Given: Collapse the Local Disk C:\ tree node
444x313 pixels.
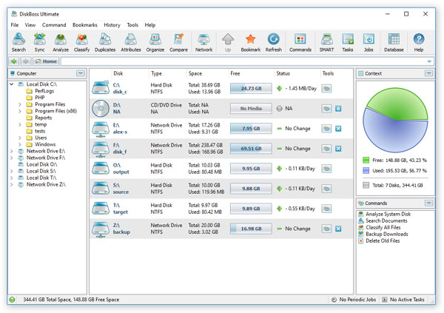Looking at the screenshot, I should pos(12,84).
